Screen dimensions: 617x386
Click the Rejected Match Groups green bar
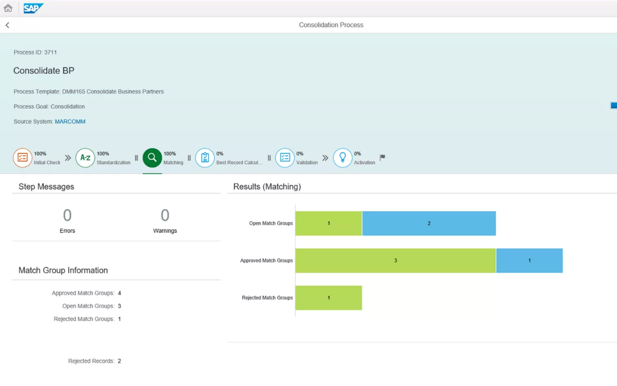tap(329, 298)
